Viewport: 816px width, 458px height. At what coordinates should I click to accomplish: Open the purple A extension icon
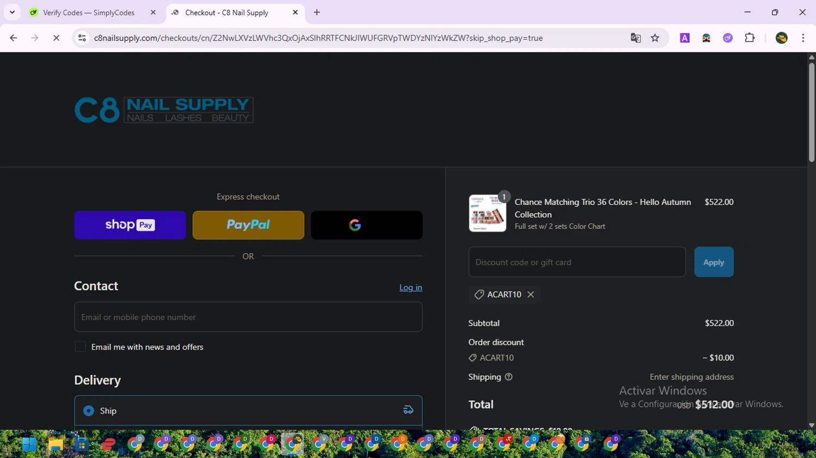[x=685, y=38]
